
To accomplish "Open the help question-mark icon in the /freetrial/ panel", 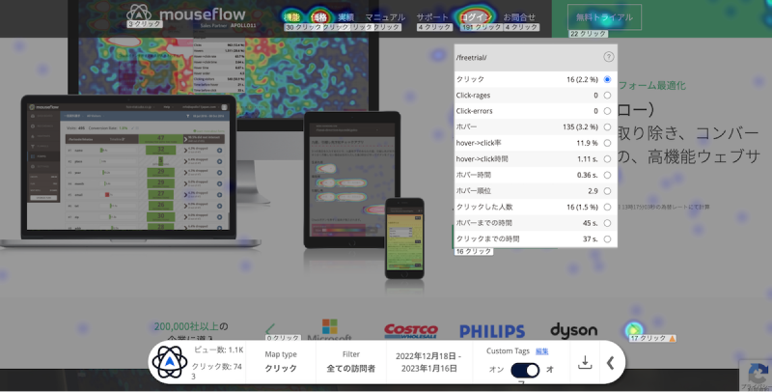I will 609,57.
